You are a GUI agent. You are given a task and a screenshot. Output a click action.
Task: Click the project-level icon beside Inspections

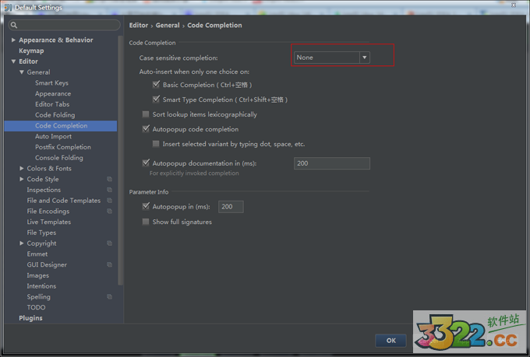click(x=110, y=190)
